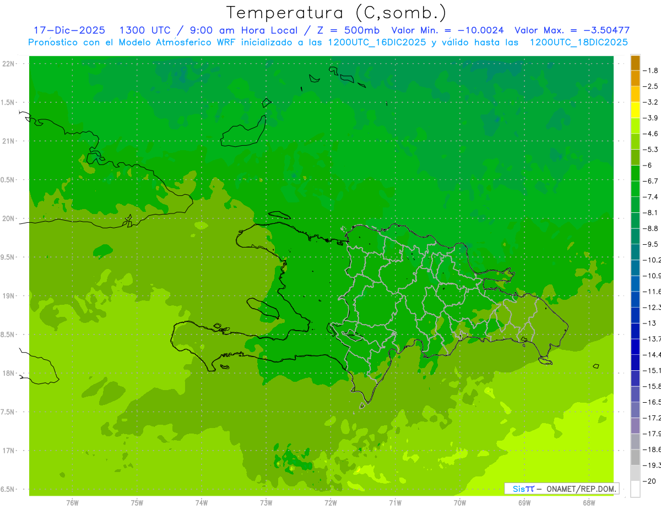
Task: Click the '69W' longitude label
Action: (524, 503)
